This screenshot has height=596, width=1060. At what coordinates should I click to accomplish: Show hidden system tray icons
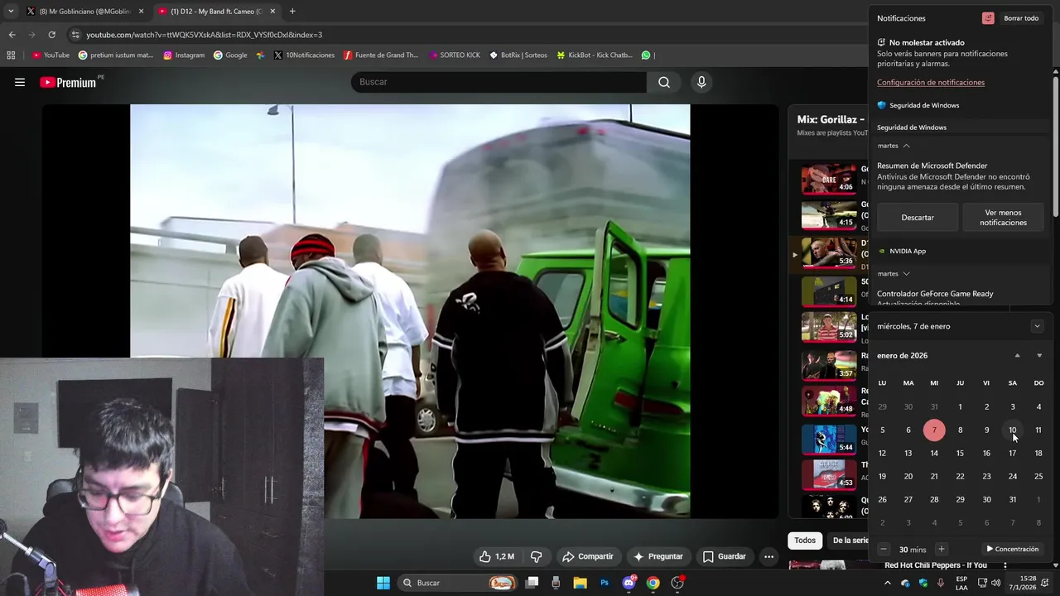[x=888, y=583]
